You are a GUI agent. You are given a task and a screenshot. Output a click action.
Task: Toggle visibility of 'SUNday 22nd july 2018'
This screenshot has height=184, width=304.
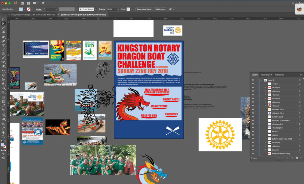click(253, 139)
